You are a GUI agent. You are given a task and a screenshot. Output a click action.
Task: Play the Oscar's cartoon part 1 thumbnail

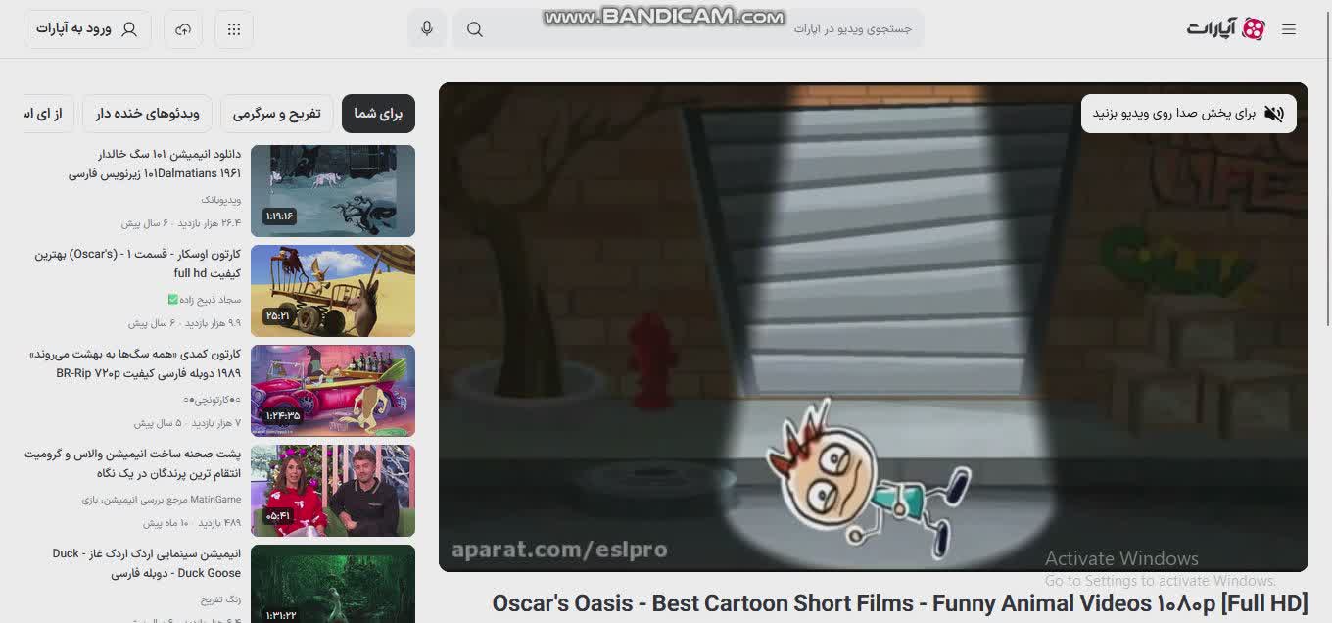click(333, 291)
